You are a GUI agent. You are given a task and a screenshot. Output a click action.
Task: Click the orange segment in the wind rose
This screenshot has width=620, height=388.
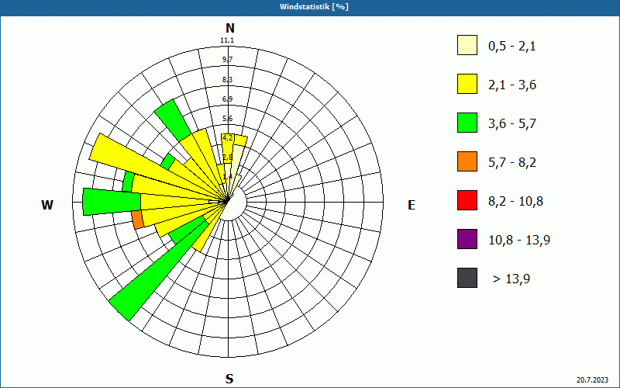(138, 220)
